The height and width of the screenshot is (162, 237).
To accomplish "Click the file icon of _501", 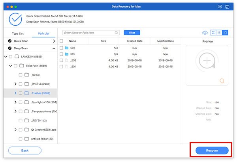I will [x=66, y=67].
